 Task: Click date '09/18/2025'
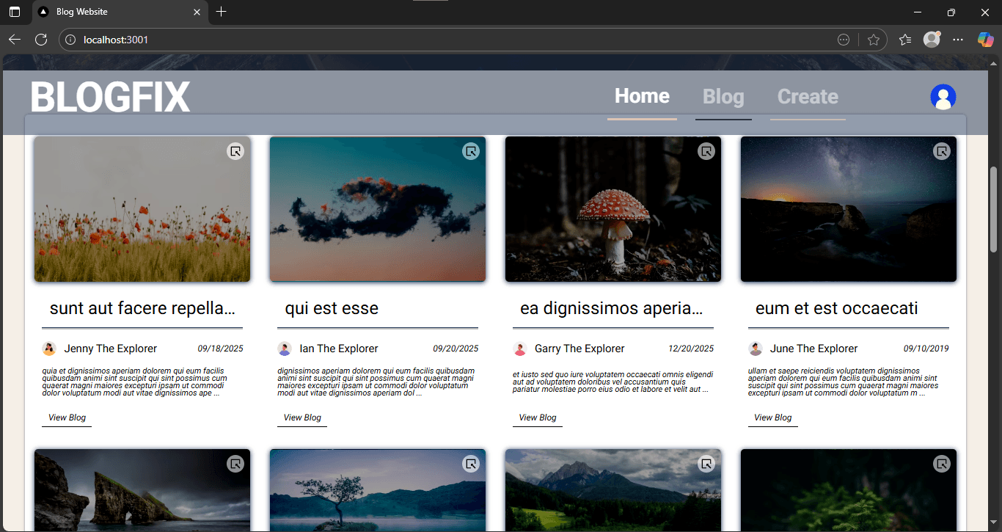tap(220, 349)
